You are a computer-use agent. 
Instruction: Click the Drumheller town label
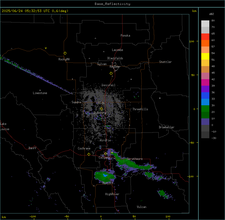167,127
